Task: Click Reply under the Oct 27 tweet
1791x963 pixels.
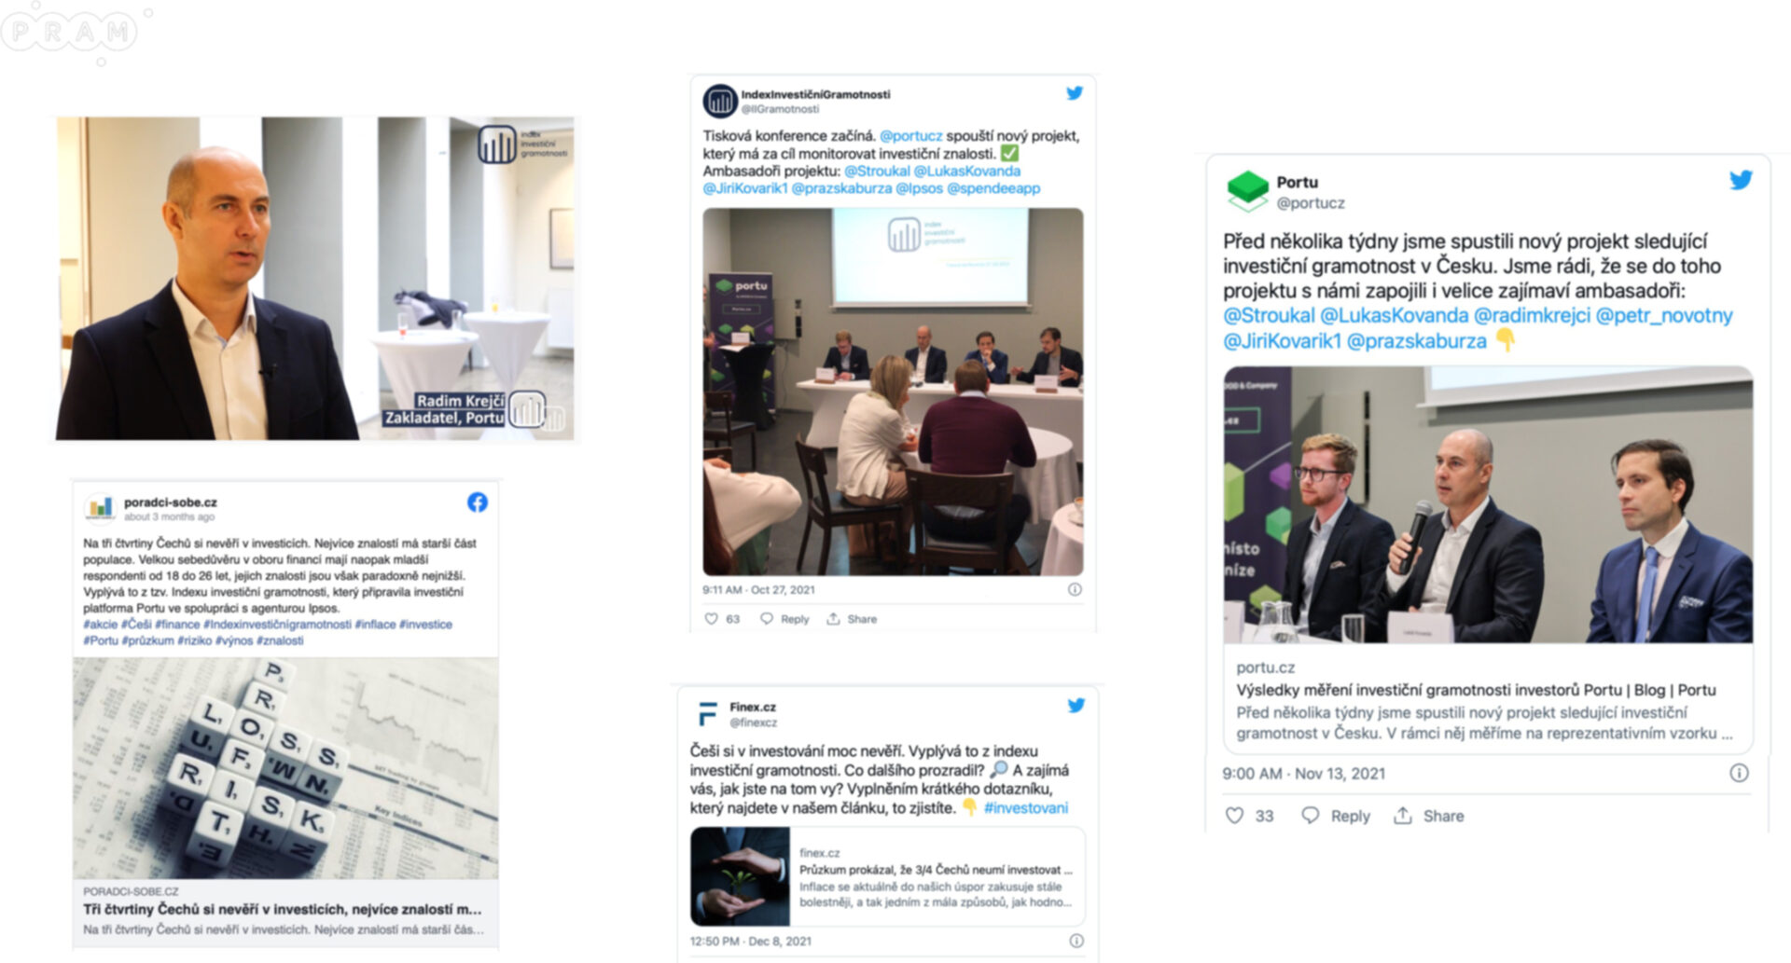Action: pyautogui.click(x=784, y=619)
